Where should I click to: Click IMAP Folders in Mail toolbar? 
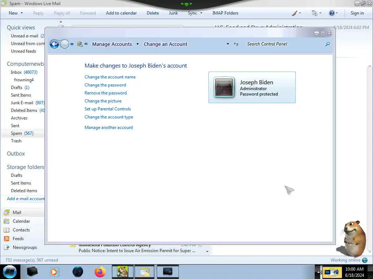(x=225, y=13)
